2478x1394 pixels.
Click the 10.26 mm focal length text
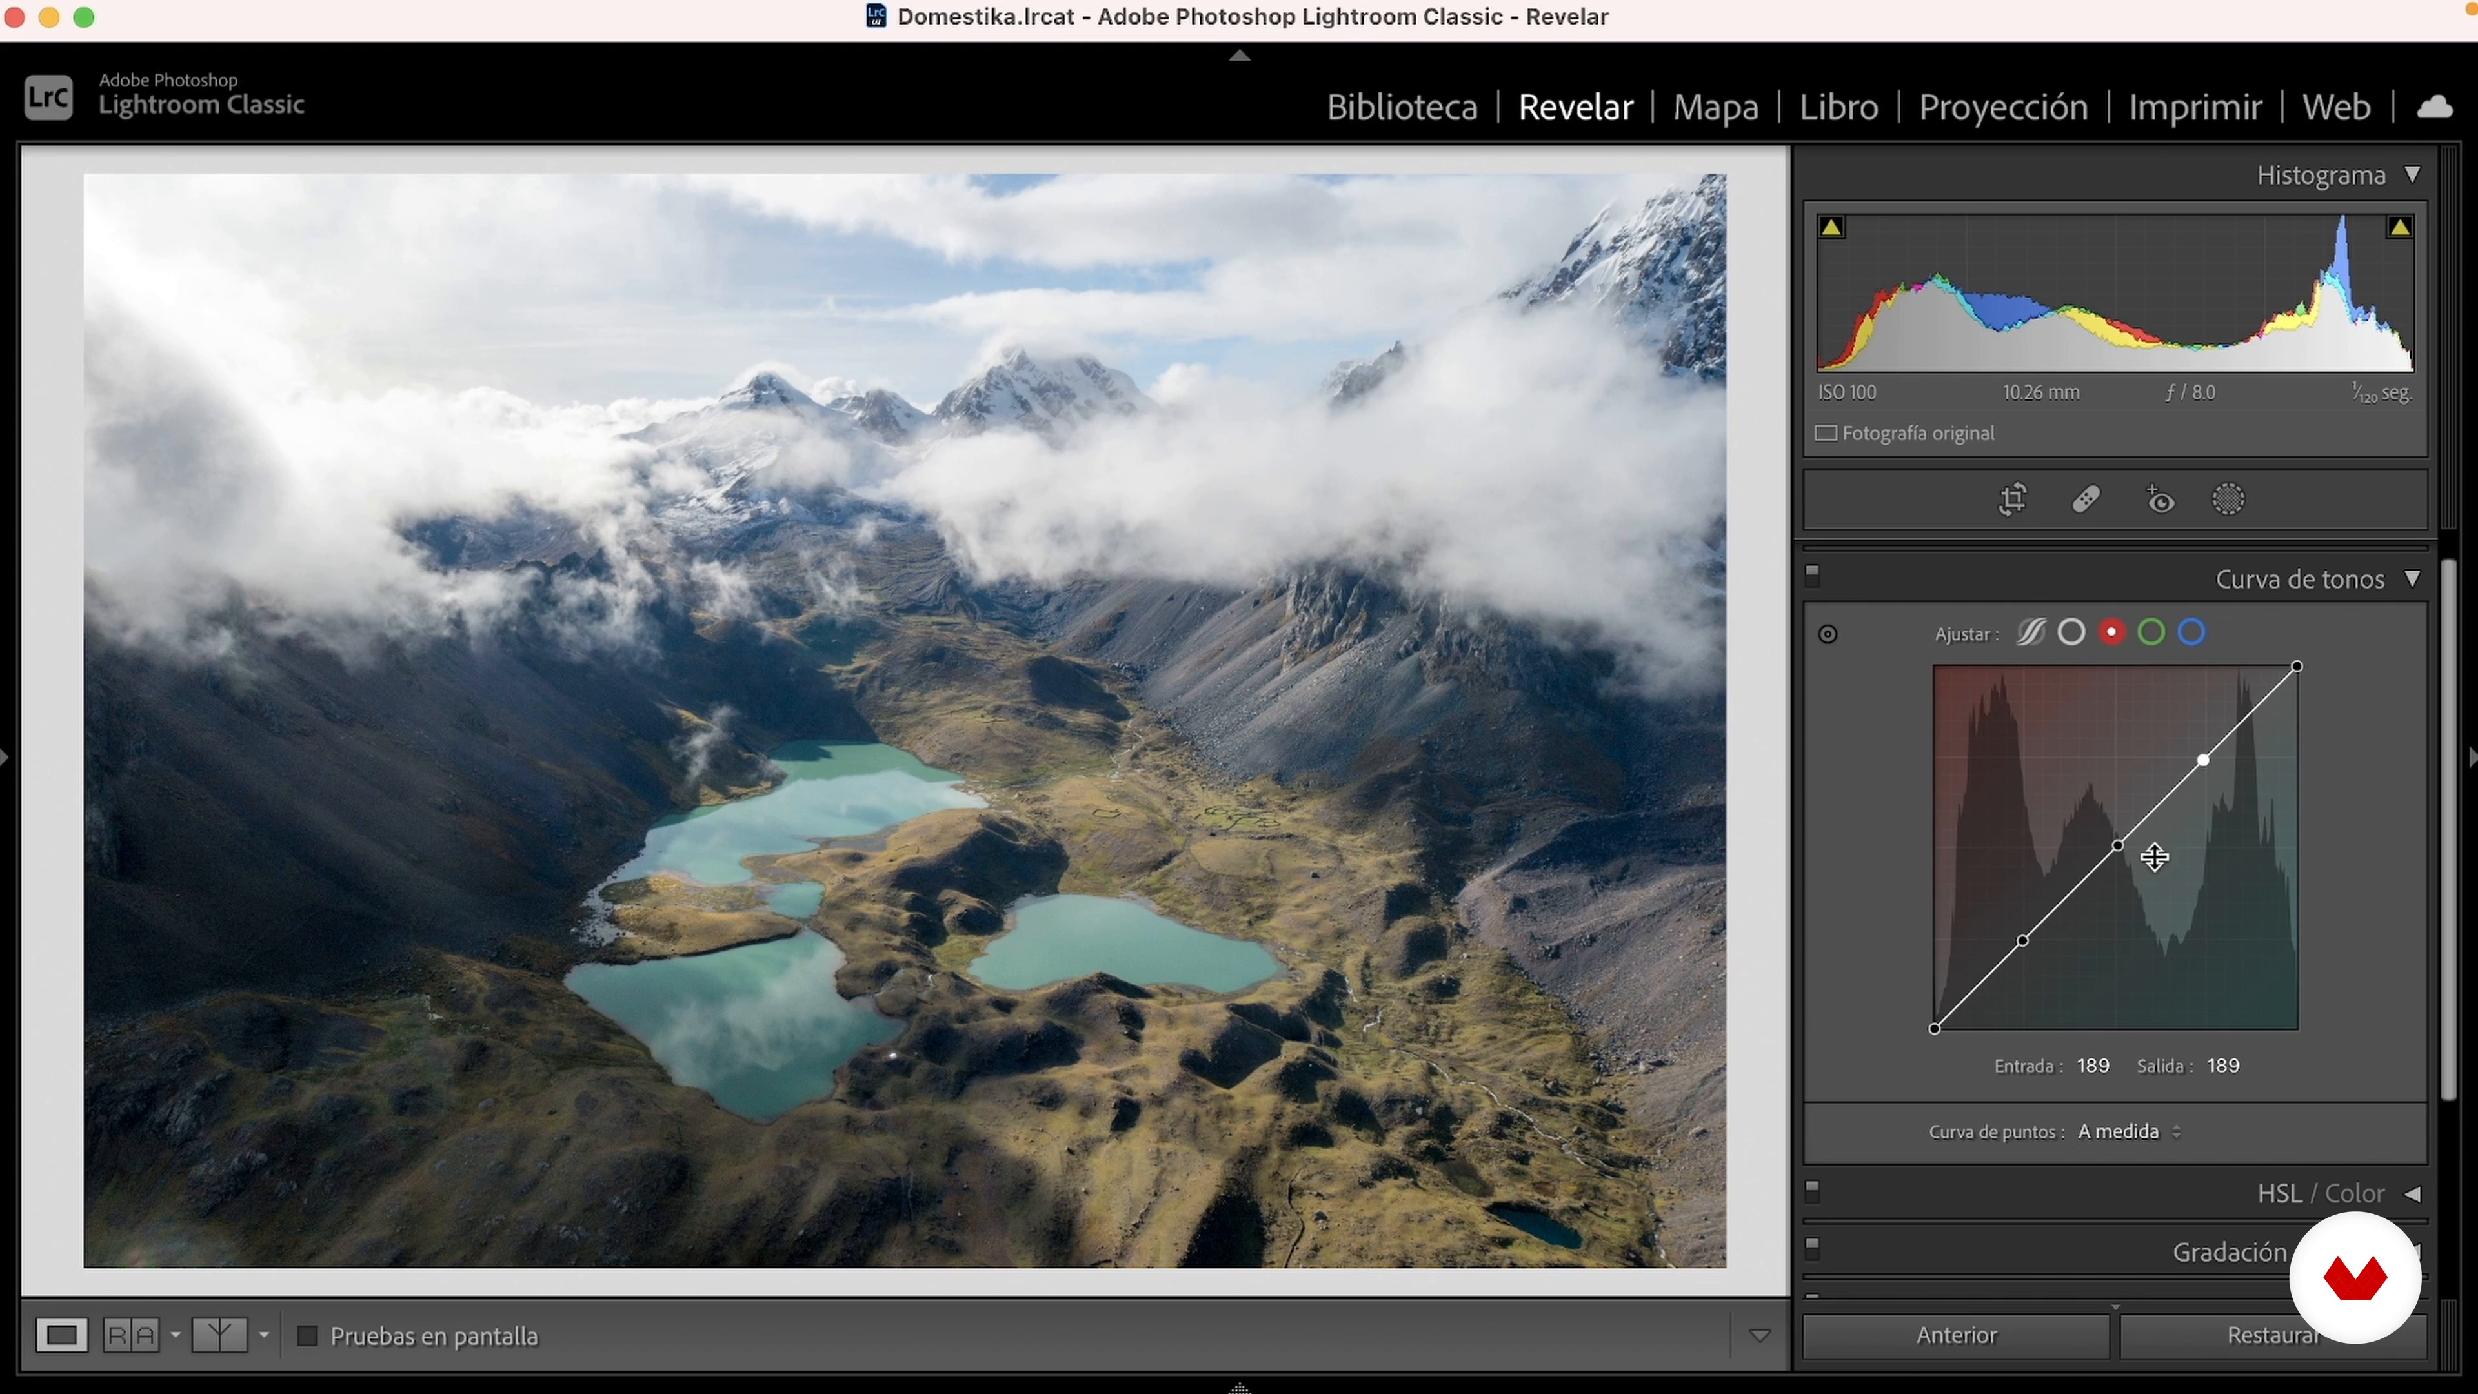coord(2040,392)
